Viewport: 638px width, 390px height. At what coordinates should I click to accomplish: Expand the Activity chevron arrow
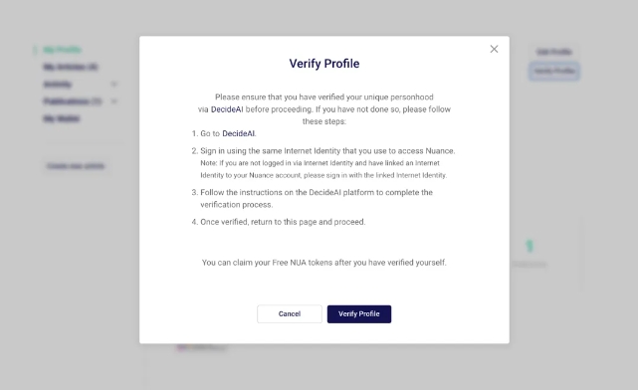tap(113, 85)
